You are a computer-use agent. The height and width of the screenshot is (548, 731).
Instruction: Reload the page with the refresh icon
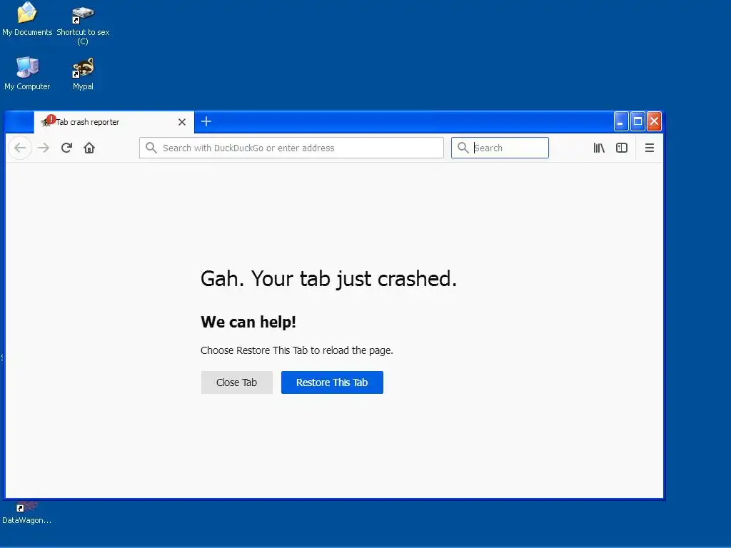66,148
